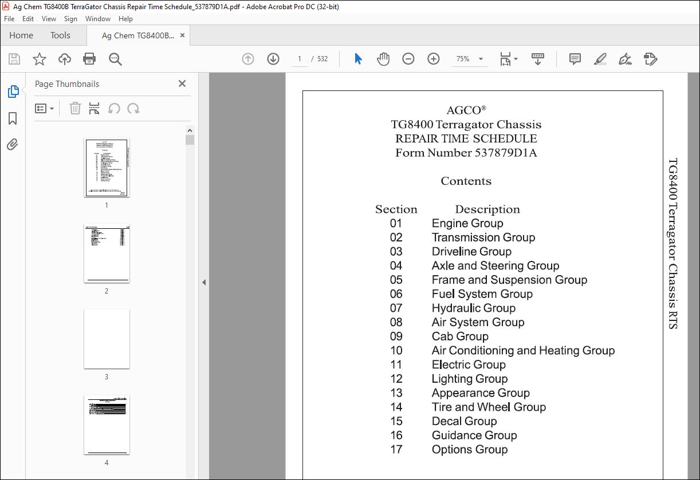Image resolution: width=700 pixels, height=480 pixels.
Task: Open the Window menu
Action: click(98, 19)
